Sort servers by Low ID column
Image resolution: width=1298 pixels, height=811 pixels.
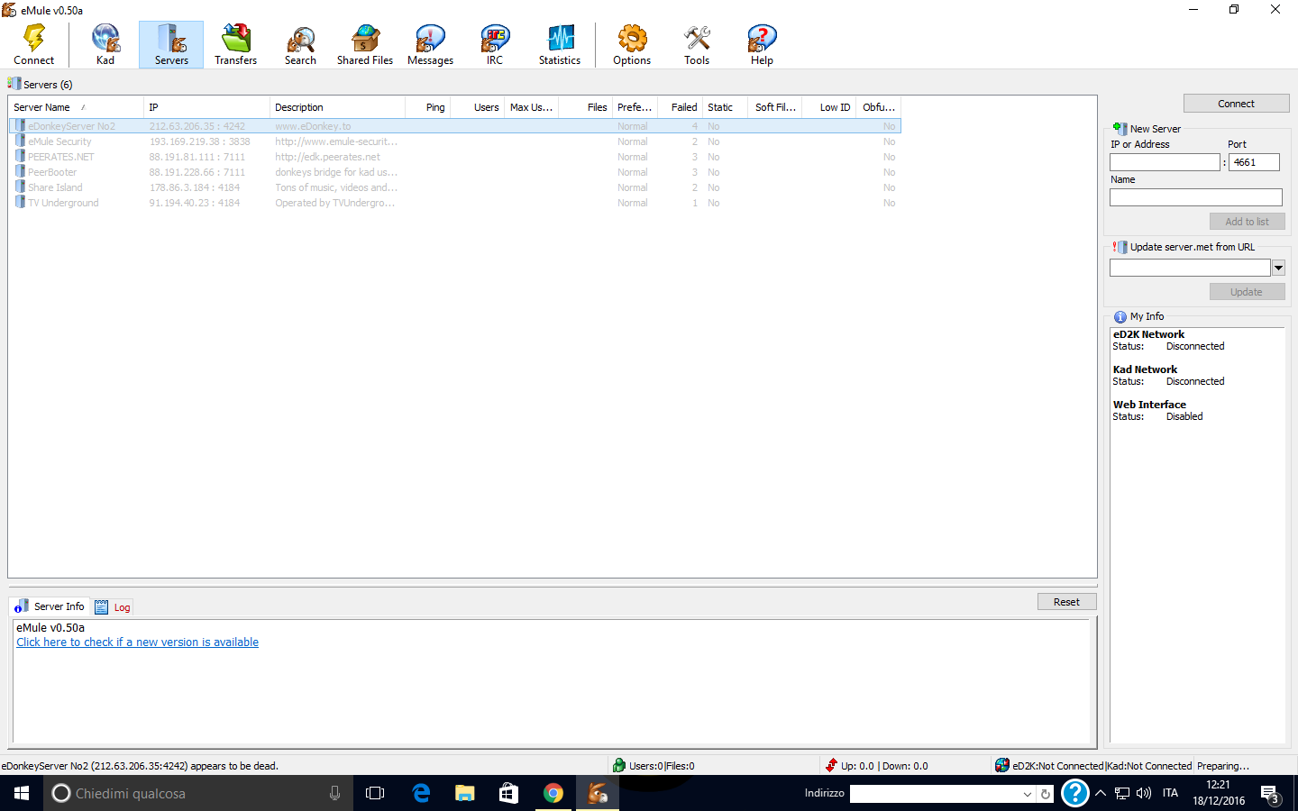click(829, 107)
